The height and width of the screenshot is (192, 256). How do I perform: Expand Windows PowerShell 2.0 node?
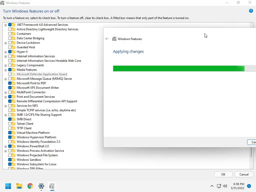coord(5,146)
